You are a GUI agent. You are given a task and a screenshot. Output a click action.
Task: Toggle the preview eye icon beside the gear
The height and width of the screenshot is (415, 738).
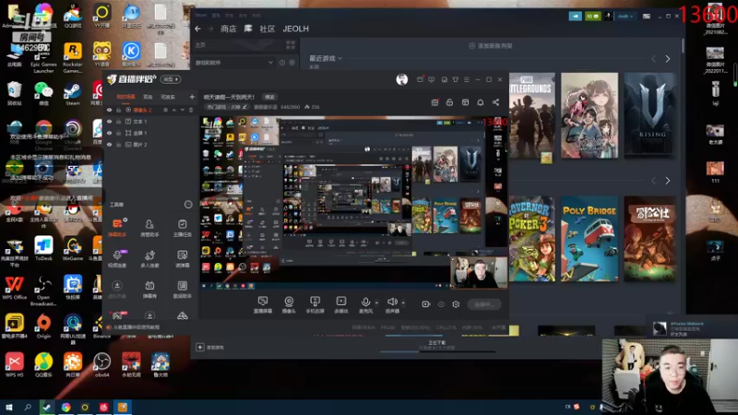441,304
